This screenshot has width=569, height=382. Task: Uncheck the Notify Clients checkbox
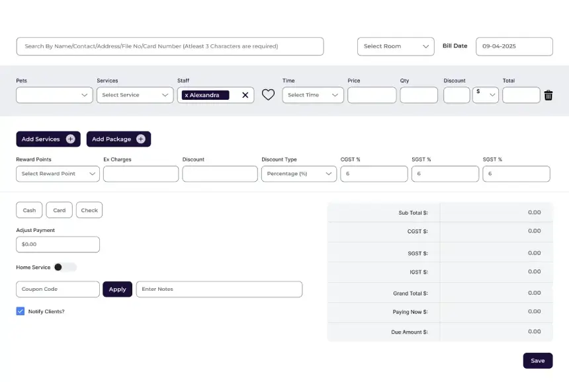click(x=21, y=311)
